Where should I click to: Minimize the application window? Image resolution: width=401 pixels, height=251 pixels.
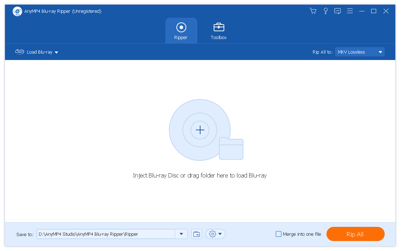click(362, 11)
